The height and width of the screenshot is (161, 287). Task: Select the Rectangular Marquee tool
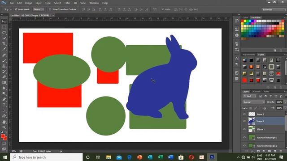(4, 27)
